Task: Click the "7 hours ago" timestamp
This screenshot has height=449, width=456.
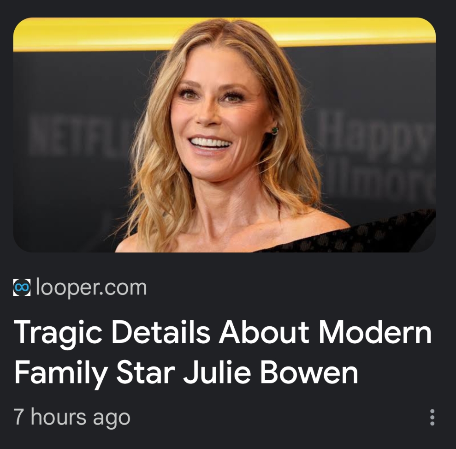Action: (x=72, y=417)
